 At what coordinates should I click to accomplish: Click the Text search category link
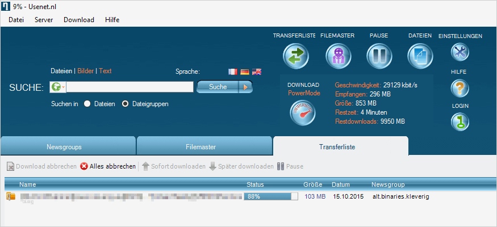tap(105, 71)
